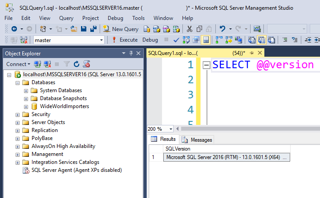Click Object Explorer script error icon
This screenshot has height=198, width=320.
point(86,64)
